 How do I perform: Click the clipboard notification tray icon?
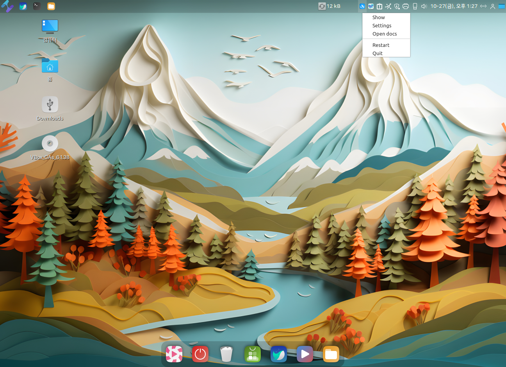pyautogui.click(x=379, y=6)
